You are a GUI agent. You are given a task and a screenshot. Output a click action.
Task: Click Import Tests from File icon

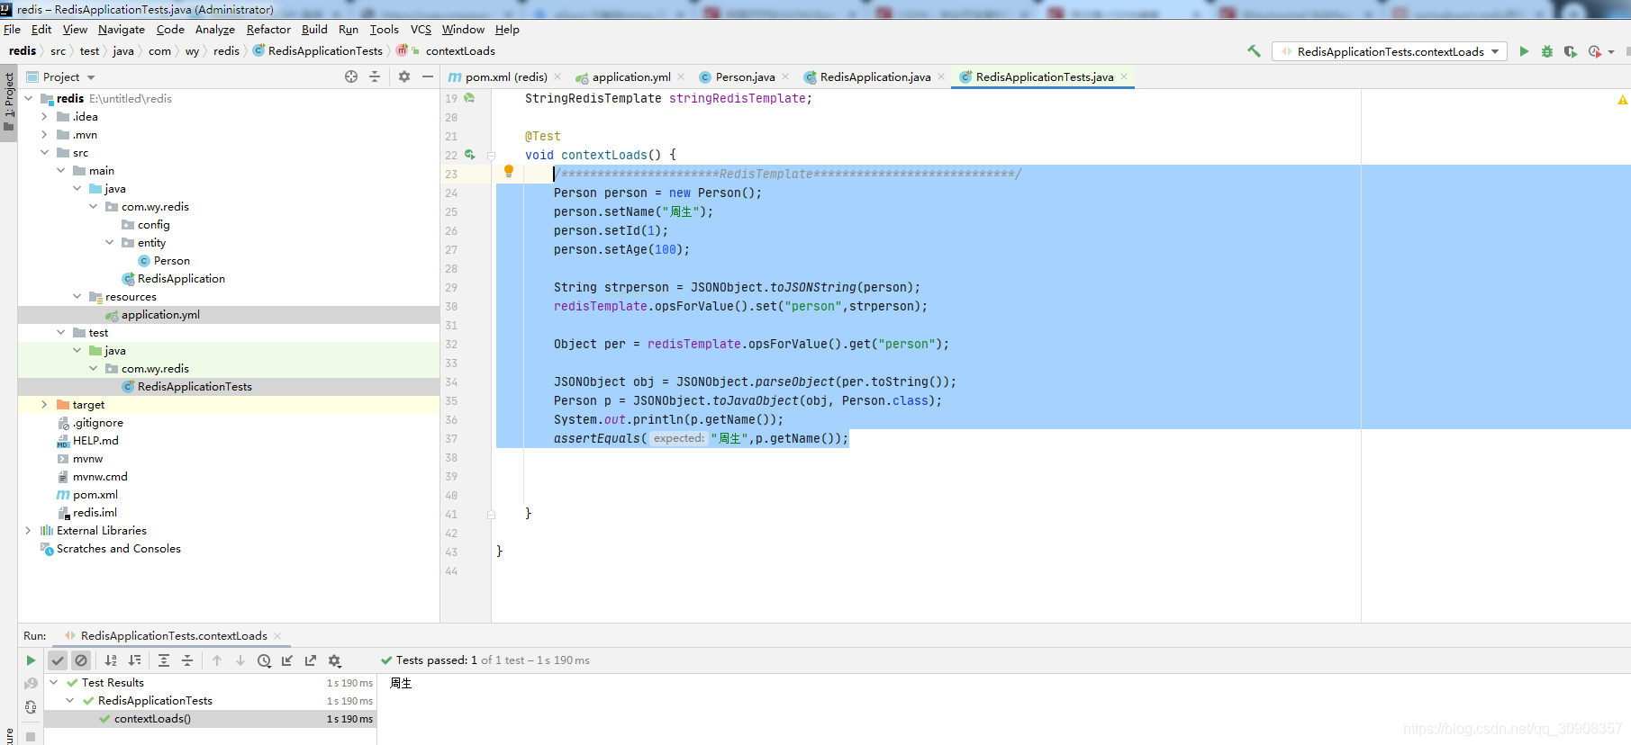[287, 660]
